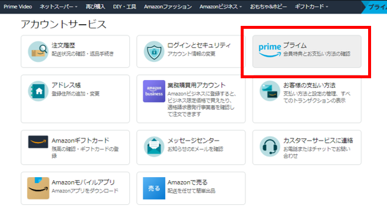Click 配送状況の確認・返品手続き text

(83, 54)
